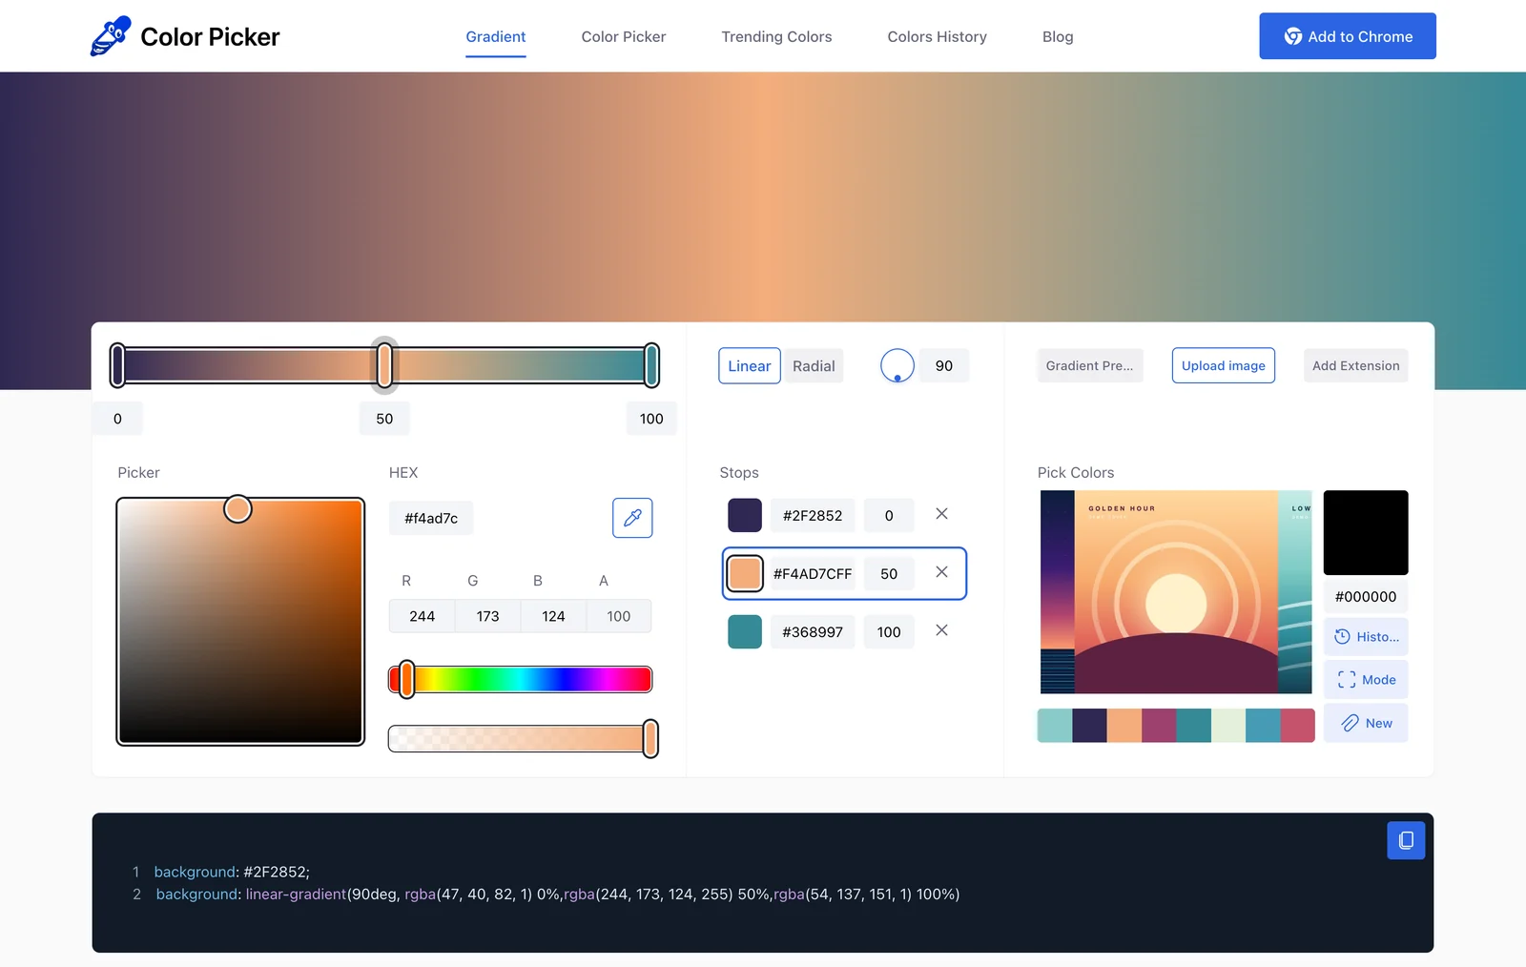Remove the #F4AD7CFF gradient stop
The height and width of the screenshot is (967, 1526).
(x=941, y=572)
